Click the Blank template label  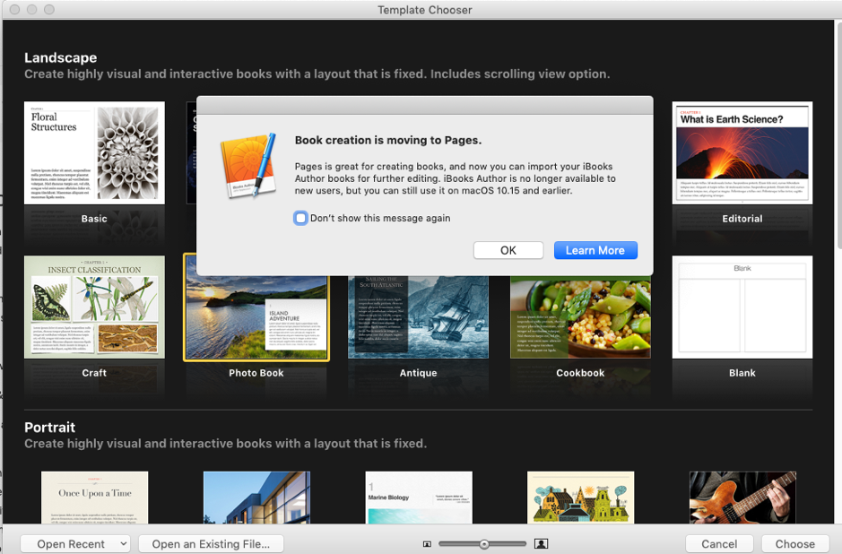tap(742, 373)
